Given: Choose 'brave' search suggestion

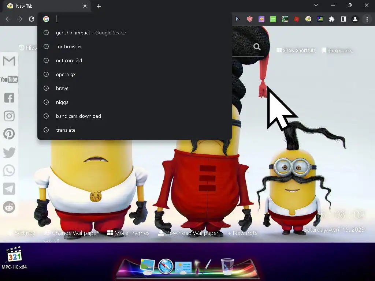Looking at the screenshot, I should (135, 88).
